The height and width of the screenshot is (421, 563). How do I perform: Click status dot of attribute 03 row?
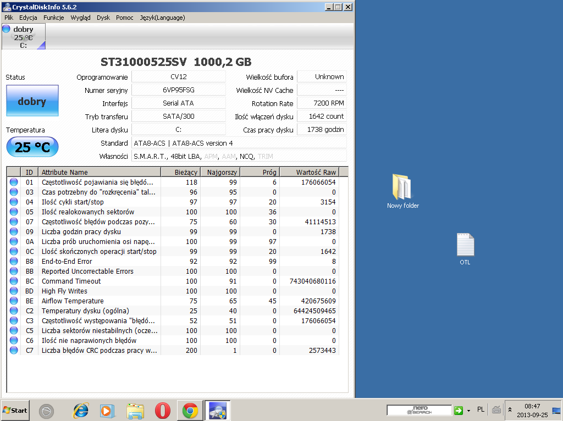(14, 192)
